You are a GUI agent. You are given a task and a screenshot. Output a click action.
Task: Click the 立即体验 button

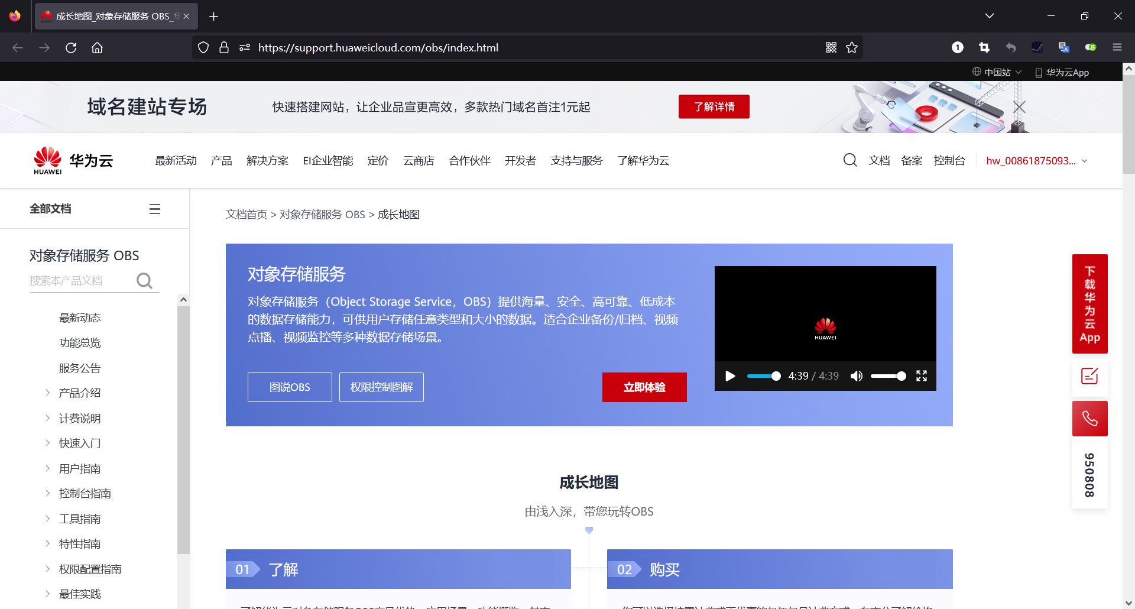click(x=644, y=387)
